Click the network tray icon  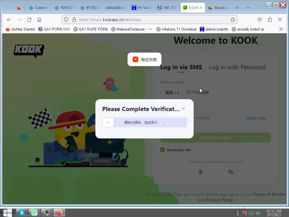[251, 213]
